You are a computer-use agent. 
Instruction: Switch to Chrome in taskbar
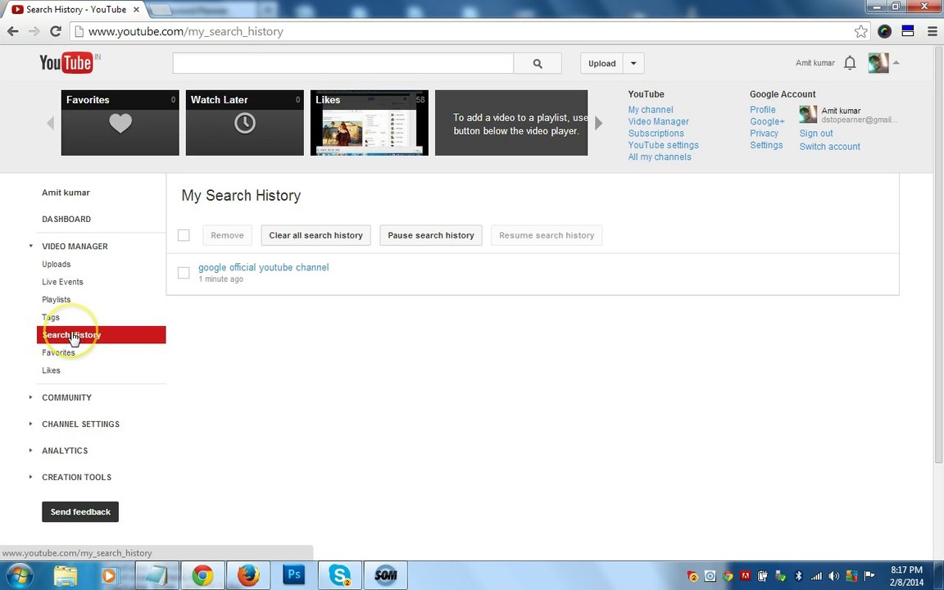(x=203, y=575)
